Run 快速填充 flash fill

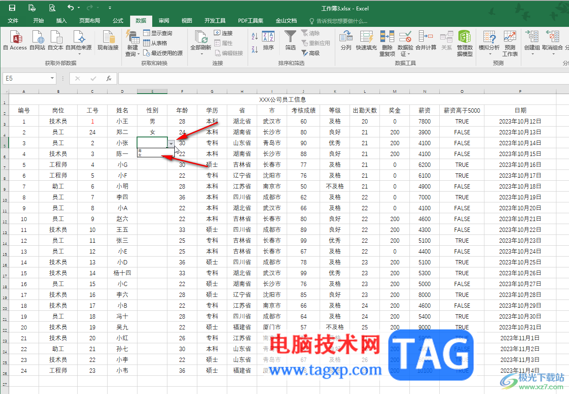[366, 40]
